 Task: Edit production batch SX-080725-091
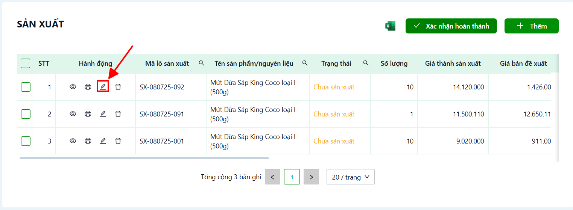pos(103,114)
